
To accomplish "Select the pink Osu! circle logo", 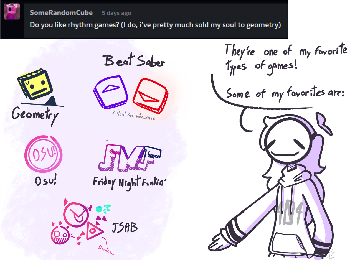I will [44, 155].
